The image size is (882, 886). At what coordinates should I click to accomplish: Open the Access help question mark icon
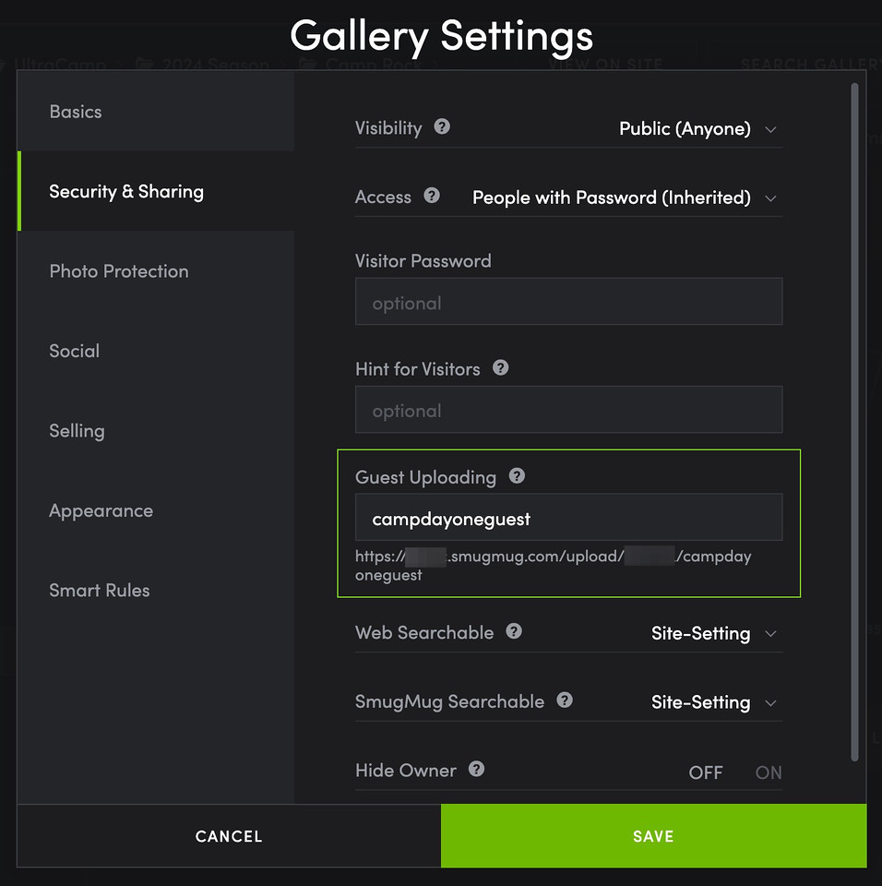[432, 196]
